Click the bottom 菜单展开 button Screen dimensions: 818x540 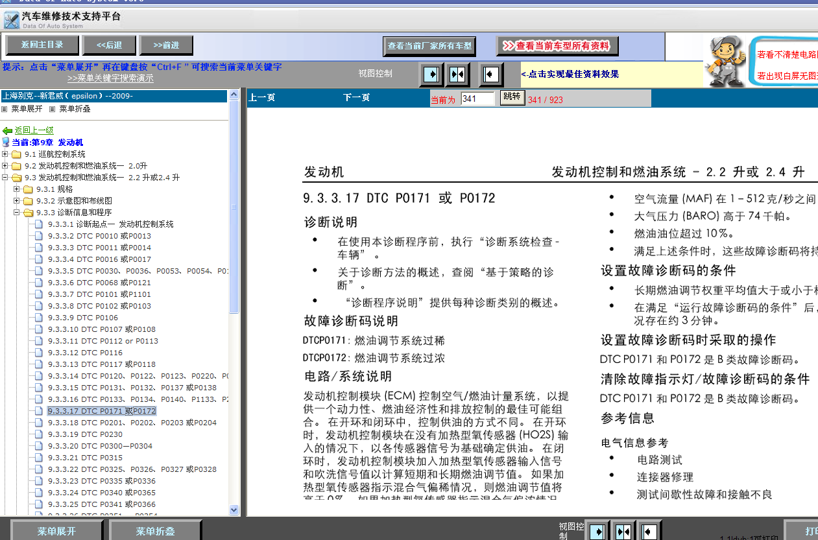click(56, 532)
